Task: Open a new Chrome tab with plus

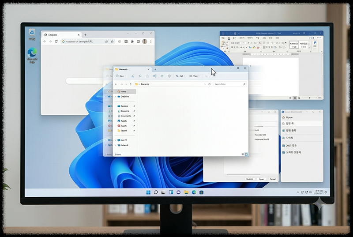Action: pos(85,35)
